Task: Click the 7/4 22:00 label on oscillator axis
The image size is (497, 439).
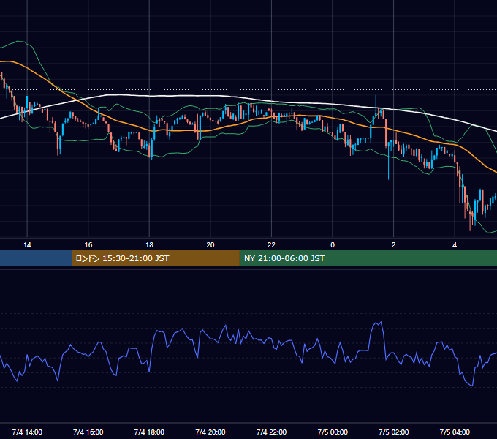Action: (271, 432)
